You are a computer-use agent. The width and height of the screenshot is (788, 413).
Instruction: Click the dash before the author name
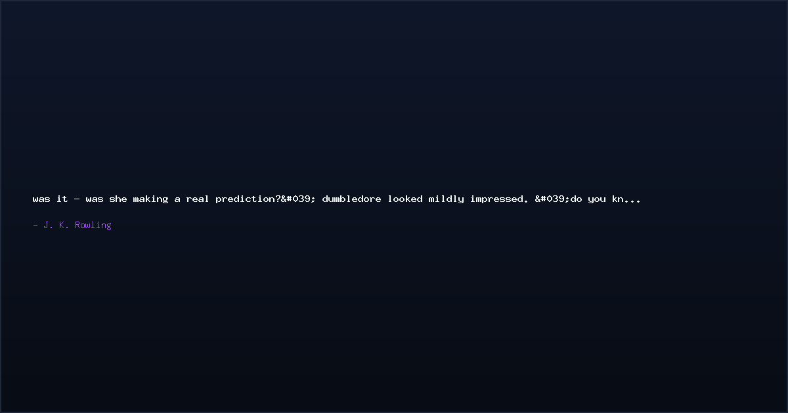point(35,226)
